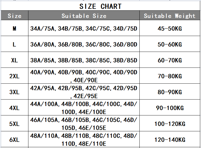201x148 pixels.
Task: Select the Suitable Weight column header
Action: click(169, 16)
